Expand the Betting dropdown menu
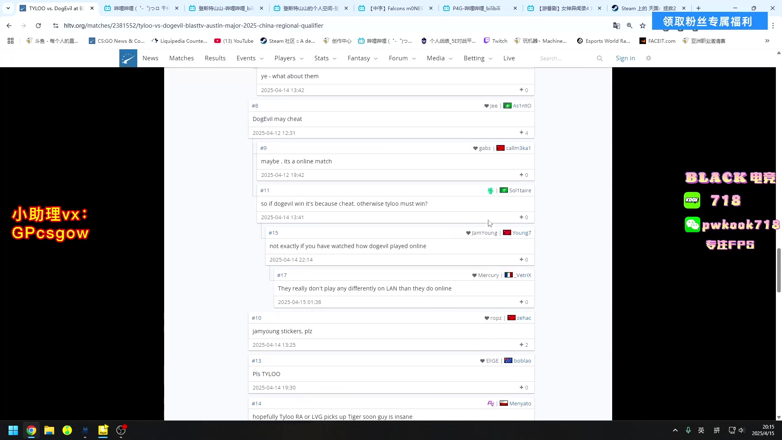The image size is (782, 440). point(478,58)
